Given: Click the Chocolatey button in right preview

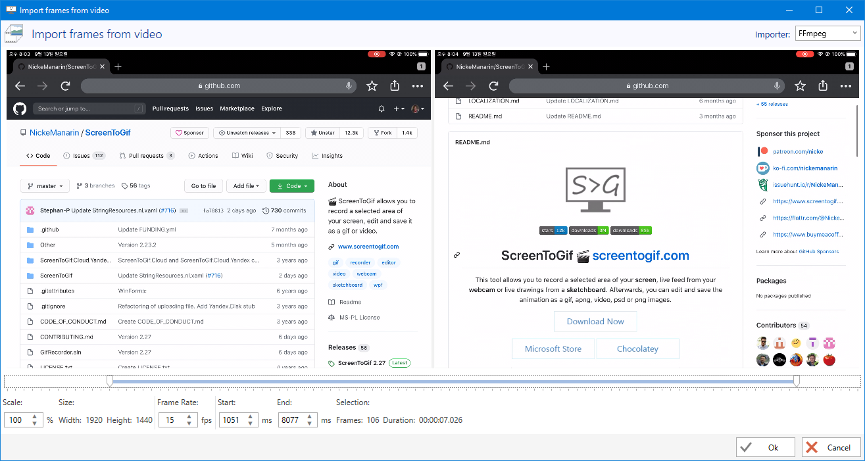Looking at the screenshot, I should tap(637, 349).
